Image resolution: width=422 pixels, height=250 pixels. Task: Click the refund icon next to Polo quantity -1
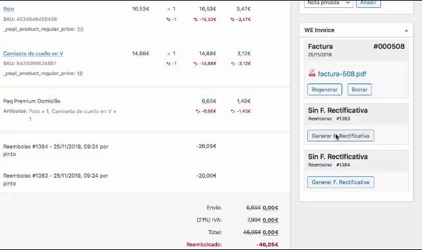pyautogui.click(x=168, y=19)
